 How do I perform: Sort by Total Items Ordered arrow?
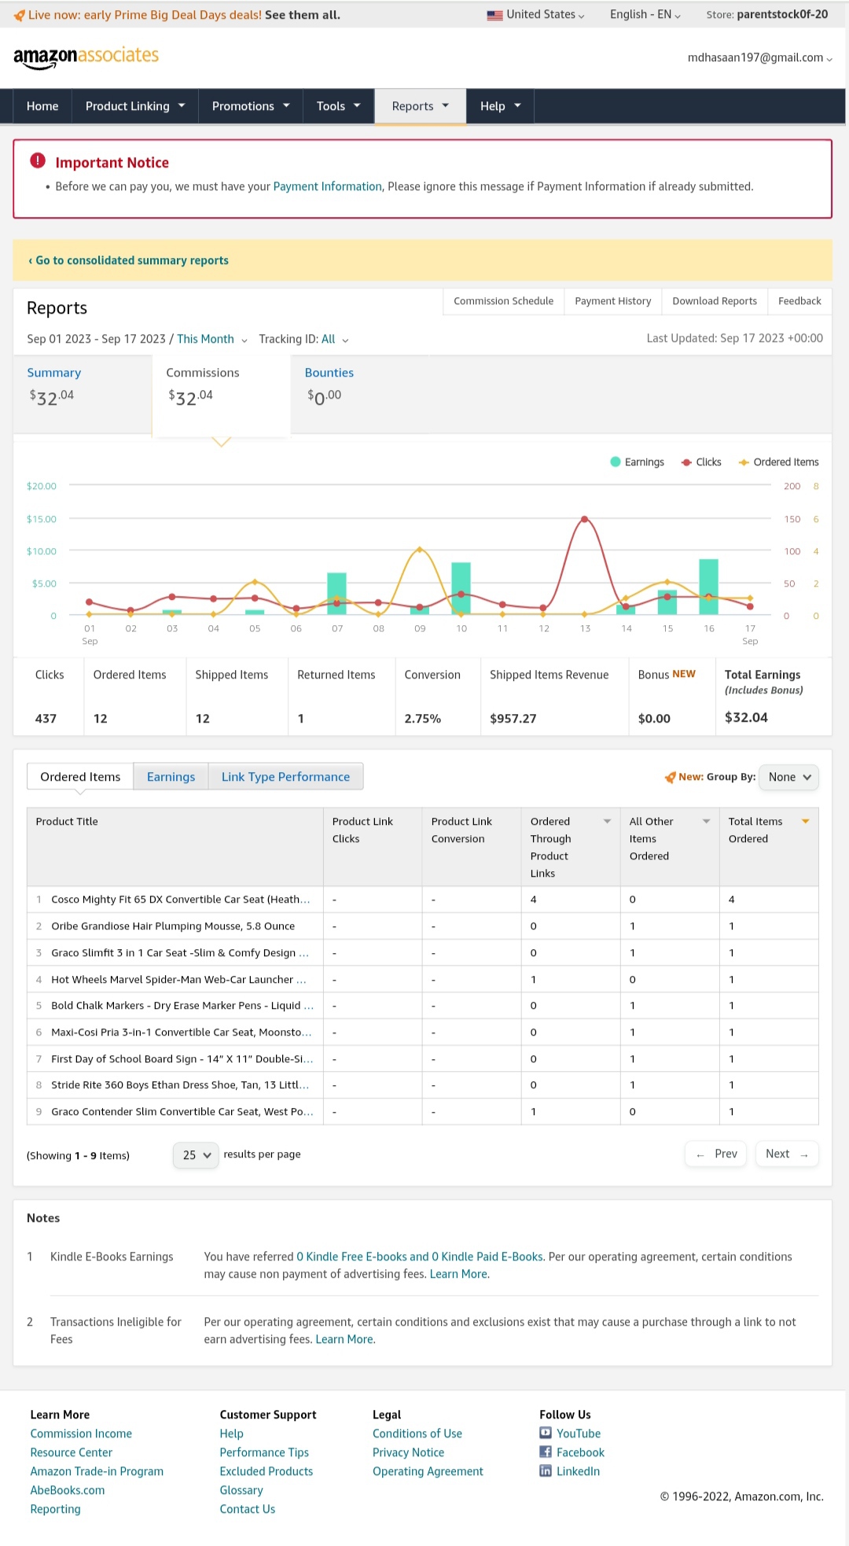pyautogui.click(x=805, y=821)
